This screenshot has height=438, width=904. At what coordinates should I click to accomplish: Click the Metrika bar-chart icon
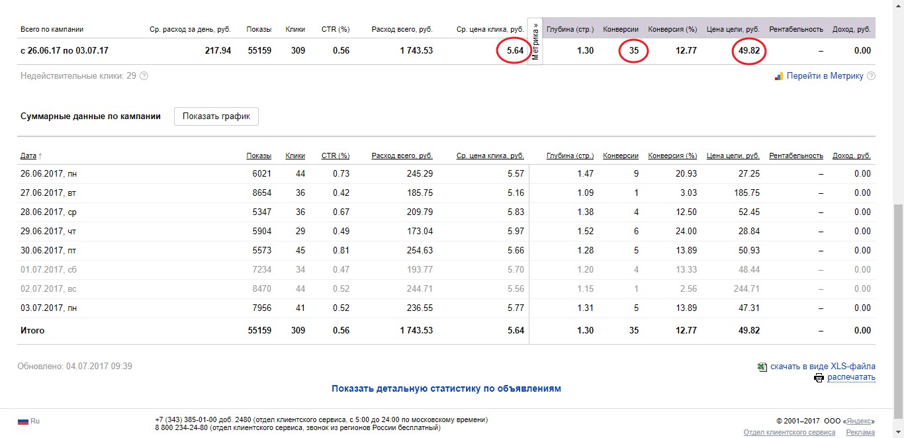point(779,76)
